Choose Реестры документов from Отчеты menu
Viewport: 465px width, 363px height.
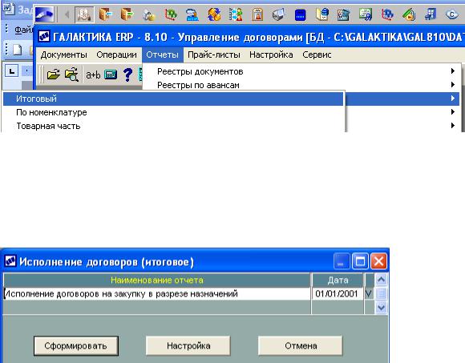[x=301, y=71]
